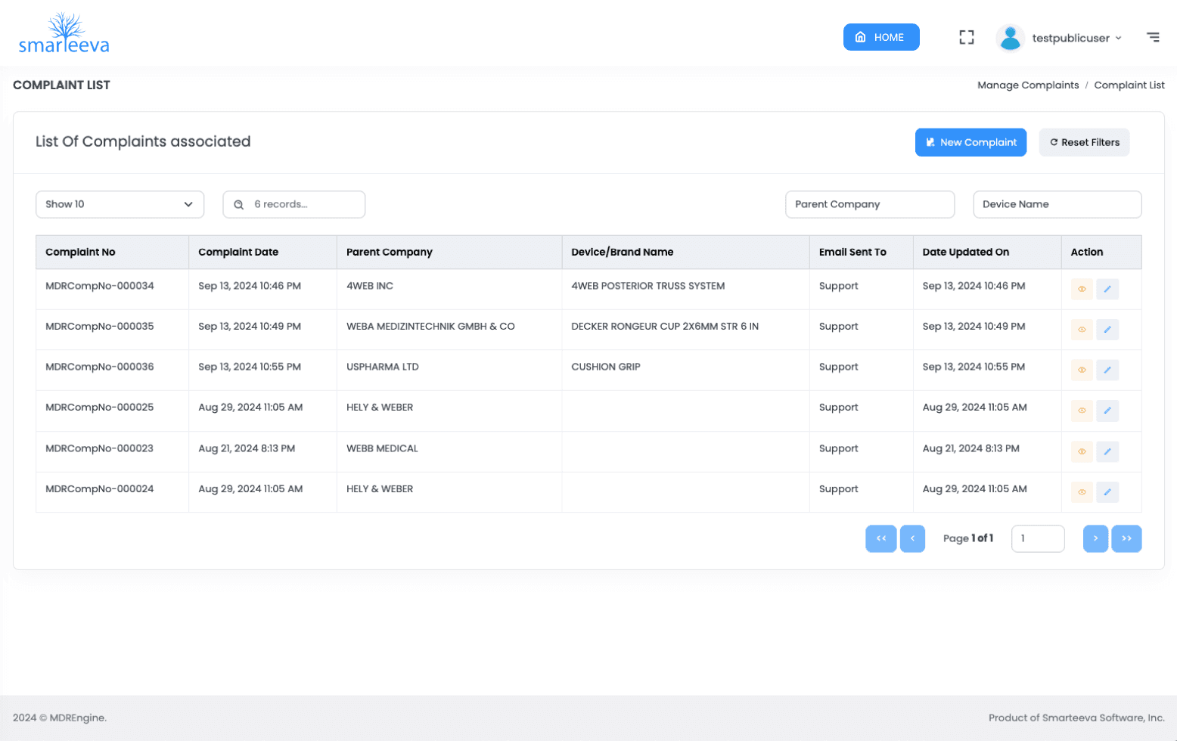Click the Smarteeva logo

tap(64, 34)
